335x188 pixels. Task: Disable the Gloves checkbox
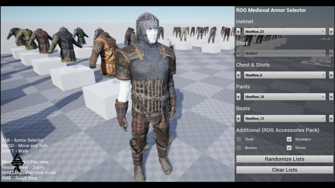click(x=289, y=148)
